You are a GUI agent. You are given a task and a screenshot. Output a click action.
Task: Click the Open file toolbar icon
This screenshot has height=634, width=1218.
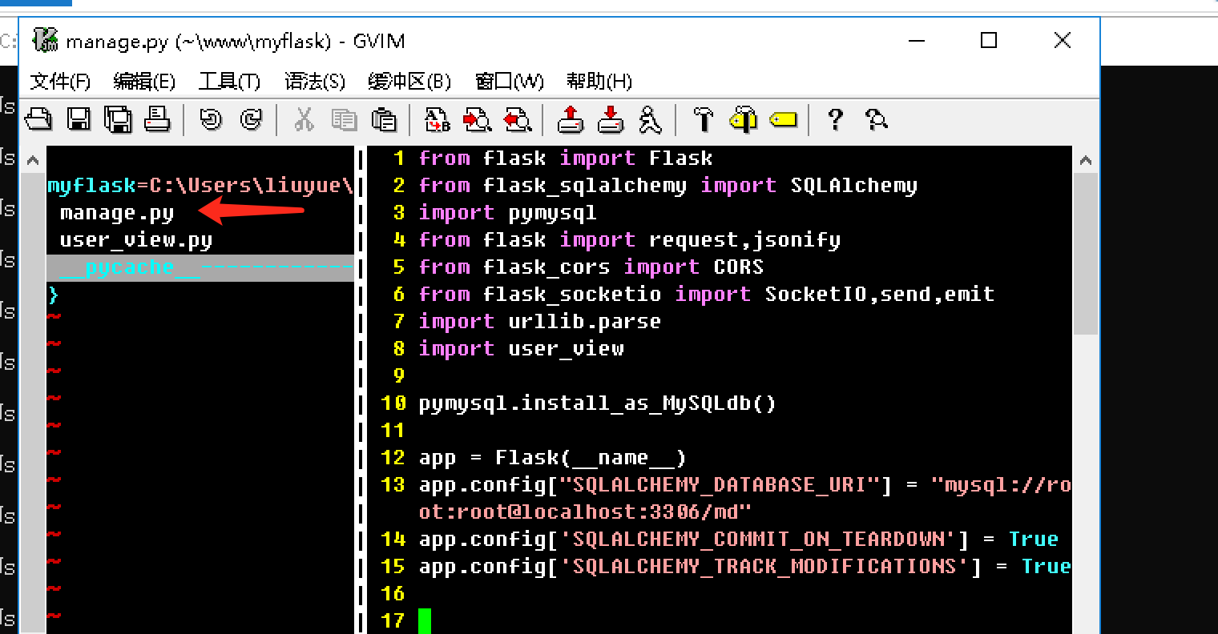(38, 119)
